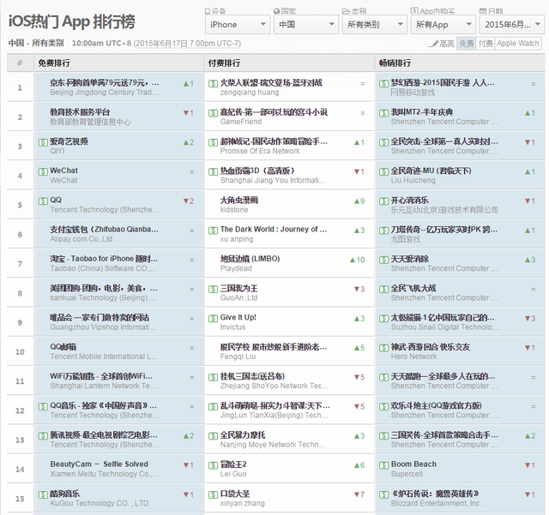Toggle the Apple Watch highlight button
This screenshot has width=549, height=515.
[x=518, y=44]
